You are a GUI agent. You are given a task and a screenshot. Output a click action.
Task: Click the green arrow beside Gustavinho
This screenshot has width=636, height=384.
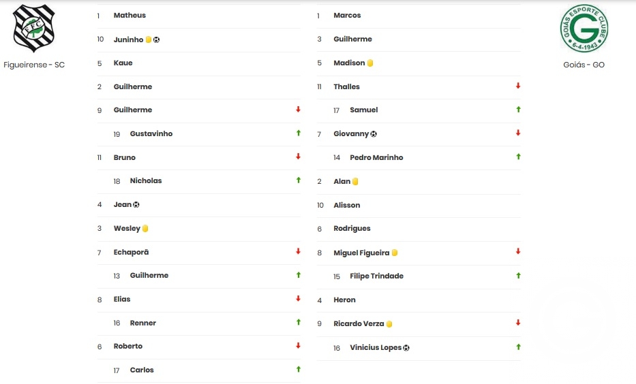click(x=298, y=133)
